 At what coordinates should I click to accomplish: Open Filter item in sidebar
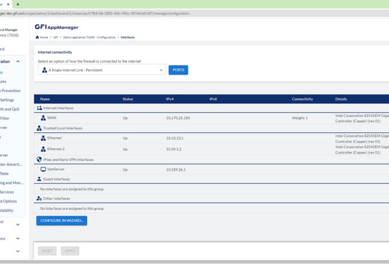5,118
